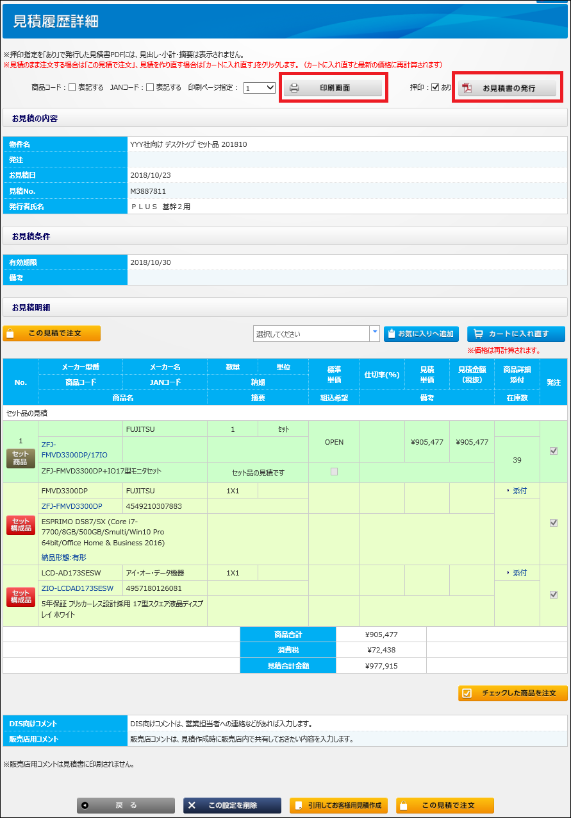Viewport: 571px width, 818px height.
Task: Click チェックした商品を注文 button
Action: click(x=513, y=693)
